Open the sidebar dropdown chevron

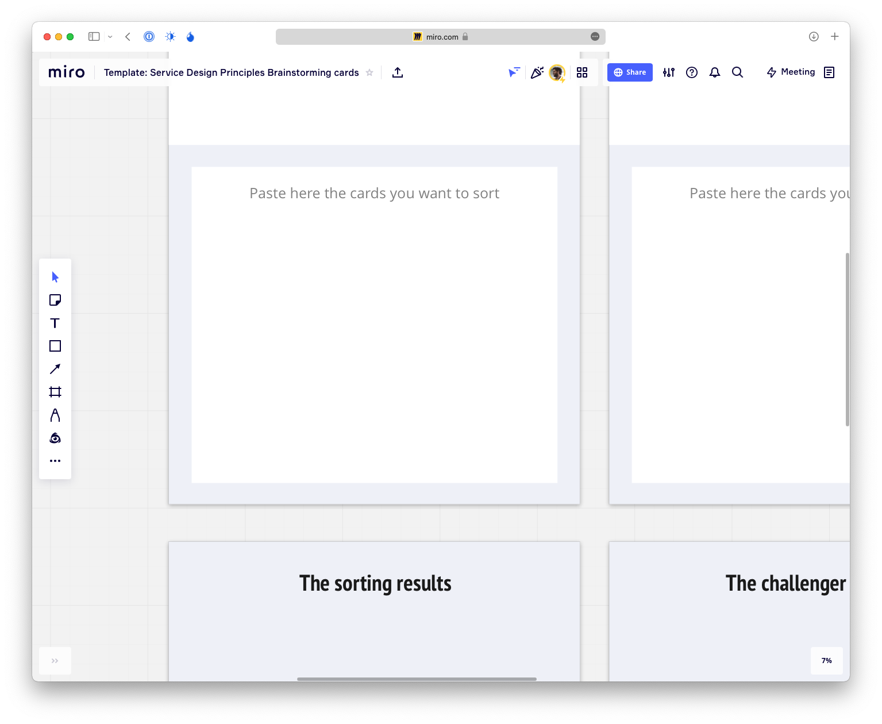tap(110, 37)
